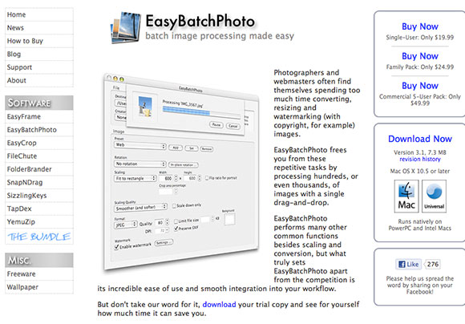This screenshot has height=324, width=465.
Task: Click the In-place rotation button
Action: (x=184, y=164)
